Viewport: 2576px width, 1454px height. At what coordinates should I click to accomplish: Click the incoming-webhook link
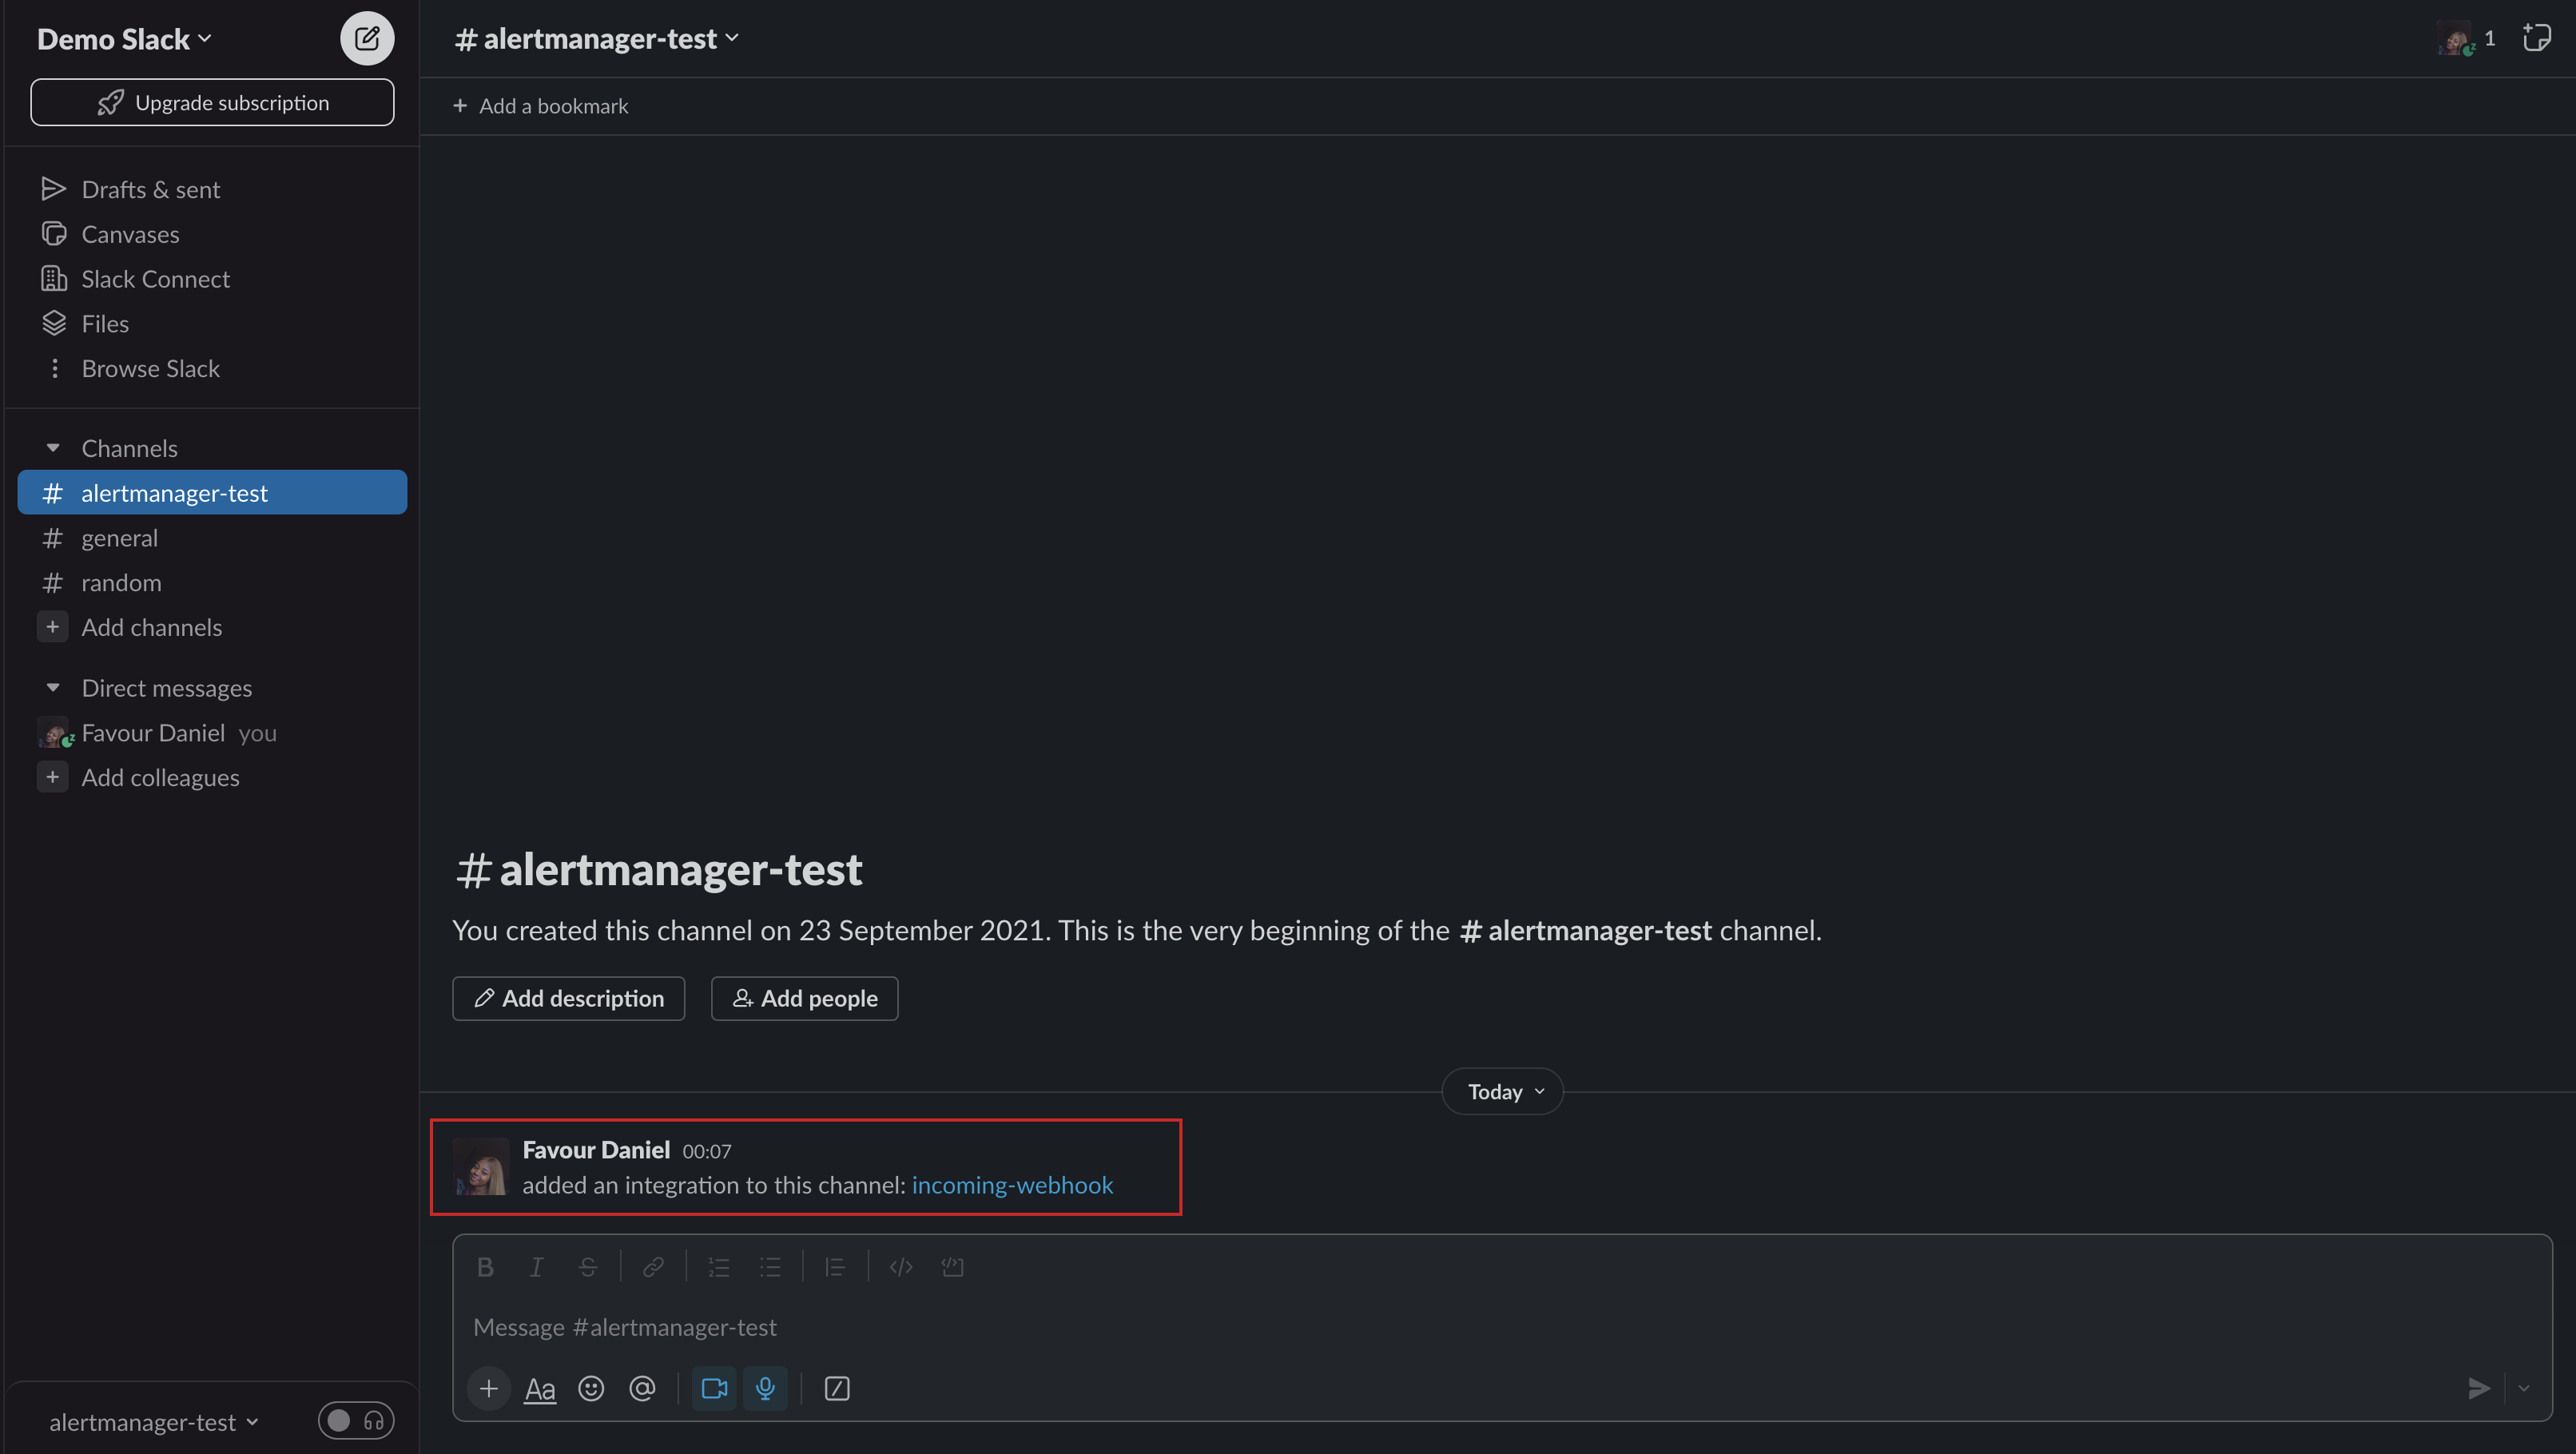click(1012, 1185)
